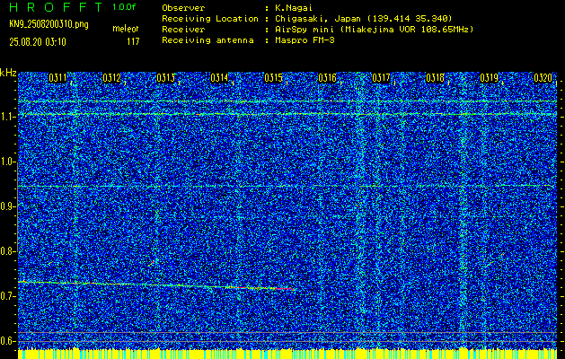
Task: Click the 0312 time marker
Action: [x=111, y=78]
